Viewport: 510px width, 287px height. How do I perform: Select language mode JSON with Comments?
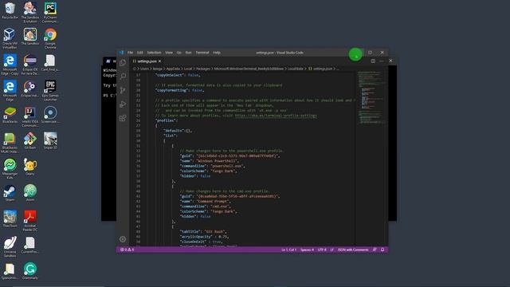[x=353, y=250]
